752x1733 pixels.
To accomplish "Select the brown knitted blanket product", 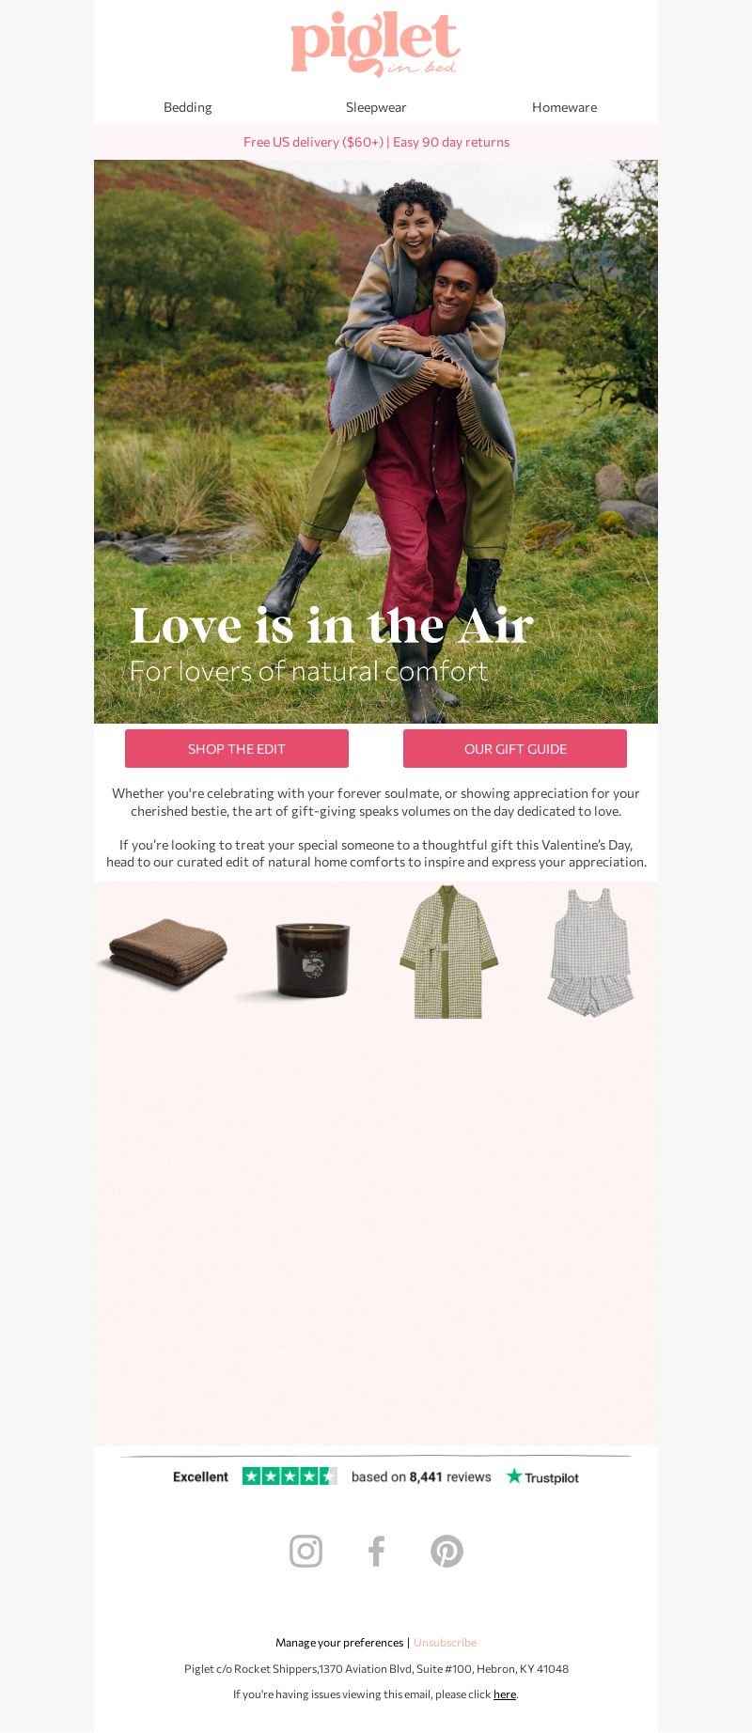I will pyautogui.click(x=165, y=951).
